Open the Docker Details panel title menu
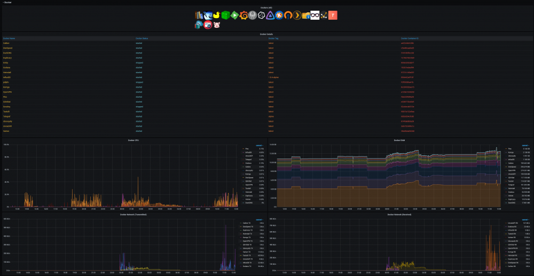534x276 pixels. pos(266,34)
